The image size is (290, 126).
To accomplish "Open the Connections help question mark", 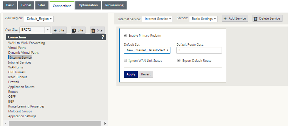I will click(103, 37).
